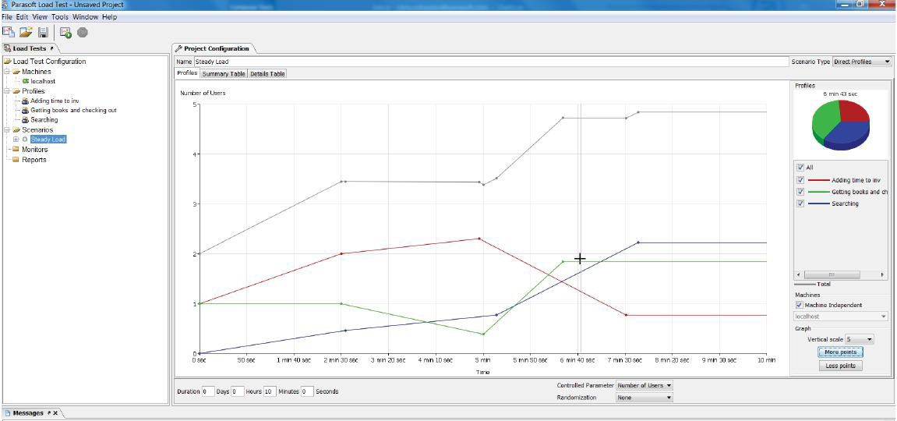Select the Reports tree item label
The width and height of the screenshot is (897, 421).
[x=34, y=160]
